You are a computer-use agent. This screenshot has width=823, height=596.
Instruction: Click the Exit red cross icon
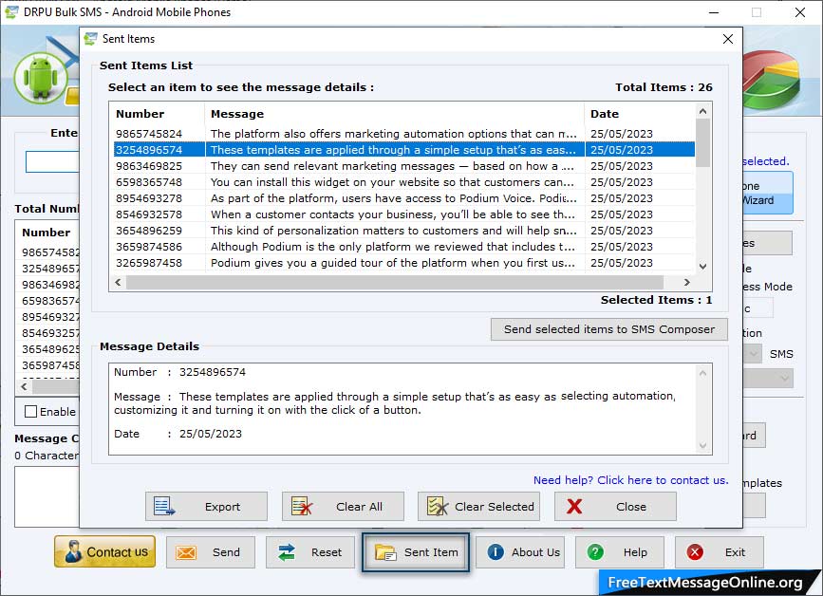pos(695,552)
